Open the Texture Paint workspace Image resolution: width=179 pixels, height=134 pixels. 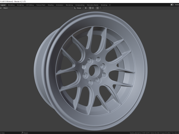pyautogui.click(x=41, y=5)
